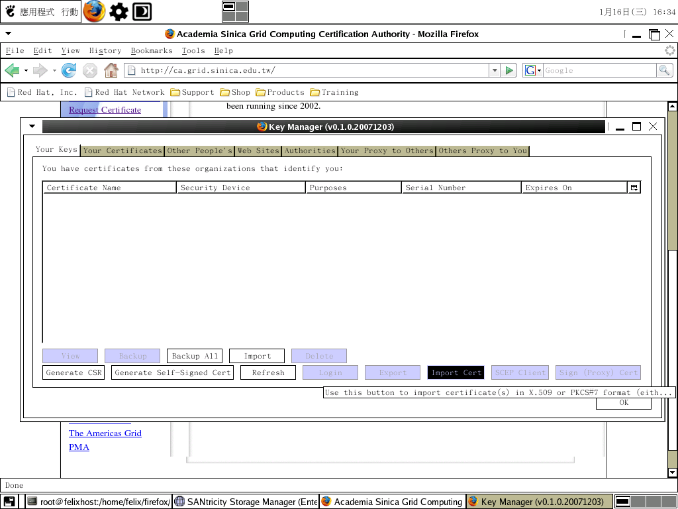The image size is (678, 509).
Task: Open the Training bookmarks folder
Action: [334, 92]
